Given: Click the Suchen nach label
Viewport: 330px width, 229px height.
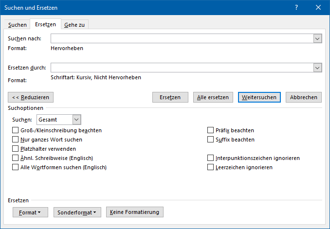Looking at the screenshot, I should (25, 39).
